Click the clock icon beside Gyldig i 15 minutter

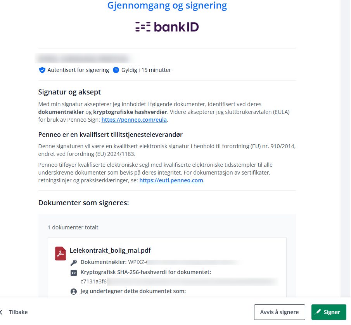[x=116, y=70]
